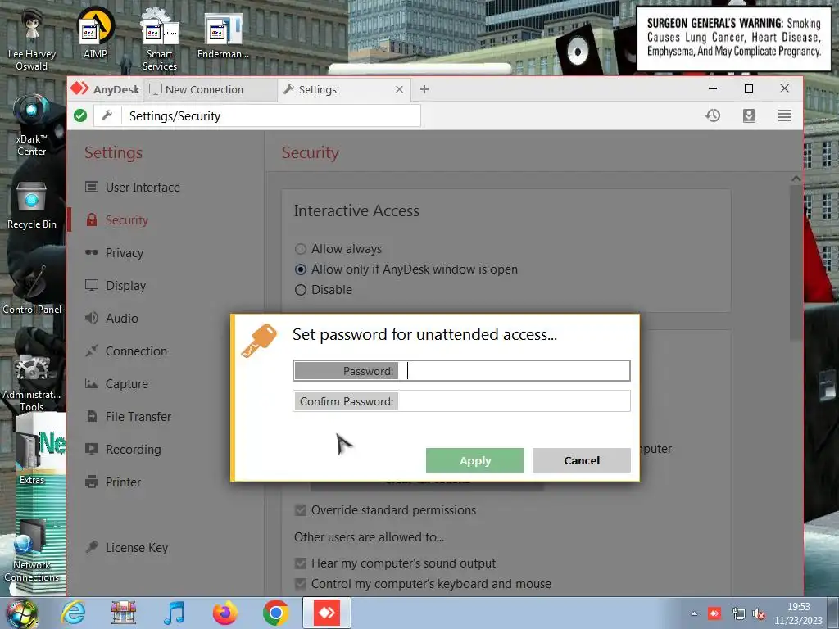
Task: Show hidden system tray icons
Action: tap(694, 613)
